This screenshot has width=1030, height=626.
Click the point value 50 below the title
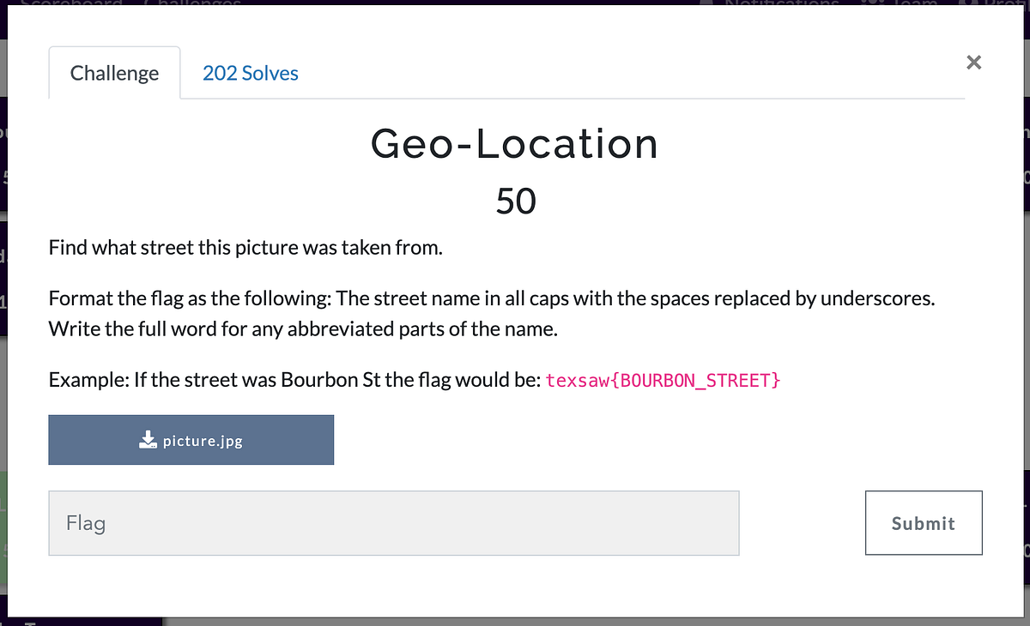515,201
